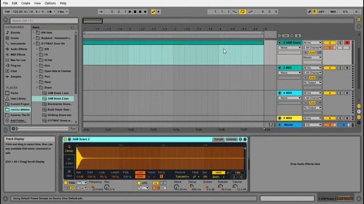Open the File menu

[5, 3]
